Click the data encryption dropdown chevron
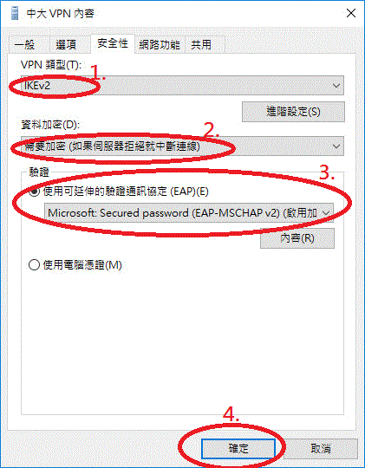 coord(336,146)
